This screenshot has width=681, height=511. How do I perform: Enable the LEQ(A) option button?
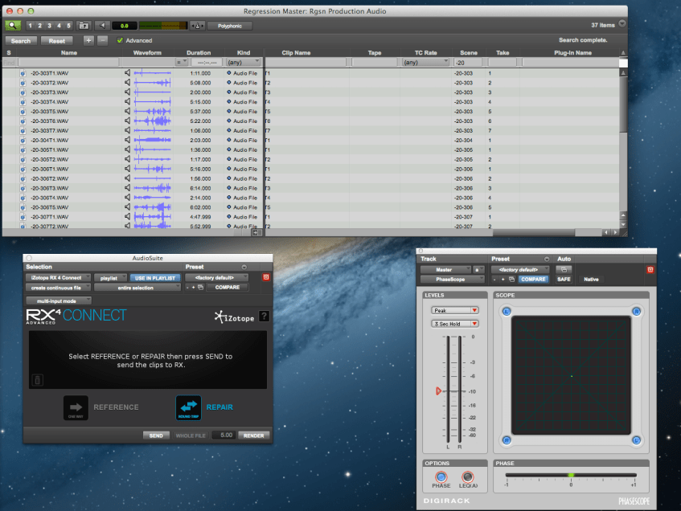coord(467,477)
